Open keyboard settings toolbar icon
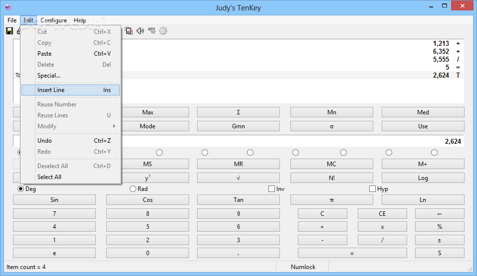Viewport: 477px width, 276px height. (x=152, y=31)
